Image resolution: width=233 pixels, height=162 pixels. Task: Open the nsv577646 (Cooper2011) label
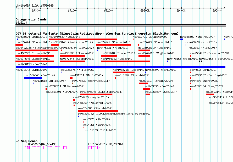click(x=77, y=59)
